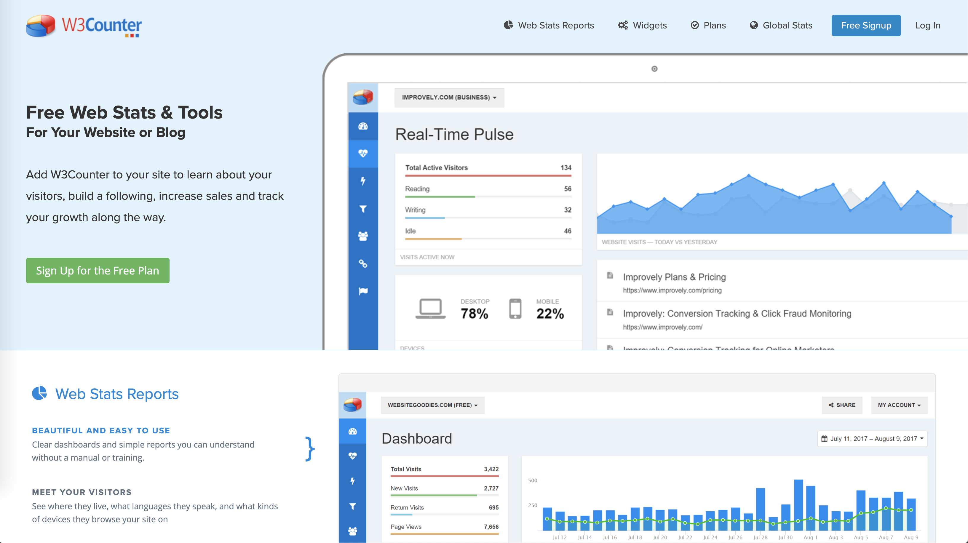Click the document icon beside Improvely Plans & Pricing
The width and height of the screenshot is (968, 543).
click(x=610, y=275)
